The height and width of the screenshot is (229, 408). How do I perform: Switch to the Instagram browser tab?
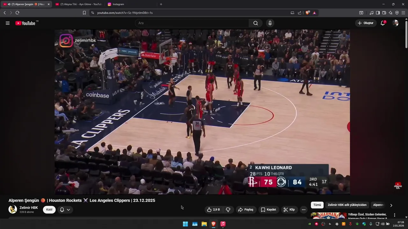pos(130,4)
